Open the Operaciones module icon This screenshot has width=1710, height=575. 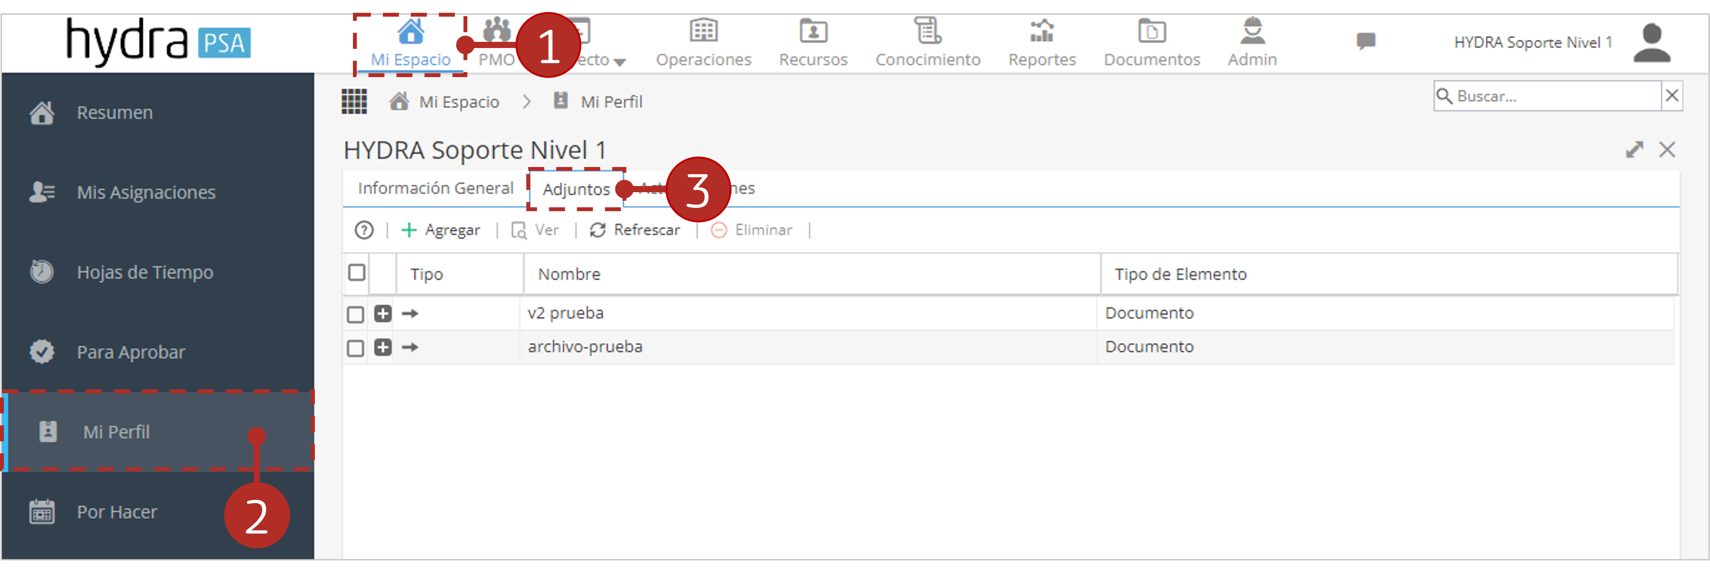coord(703,31)
